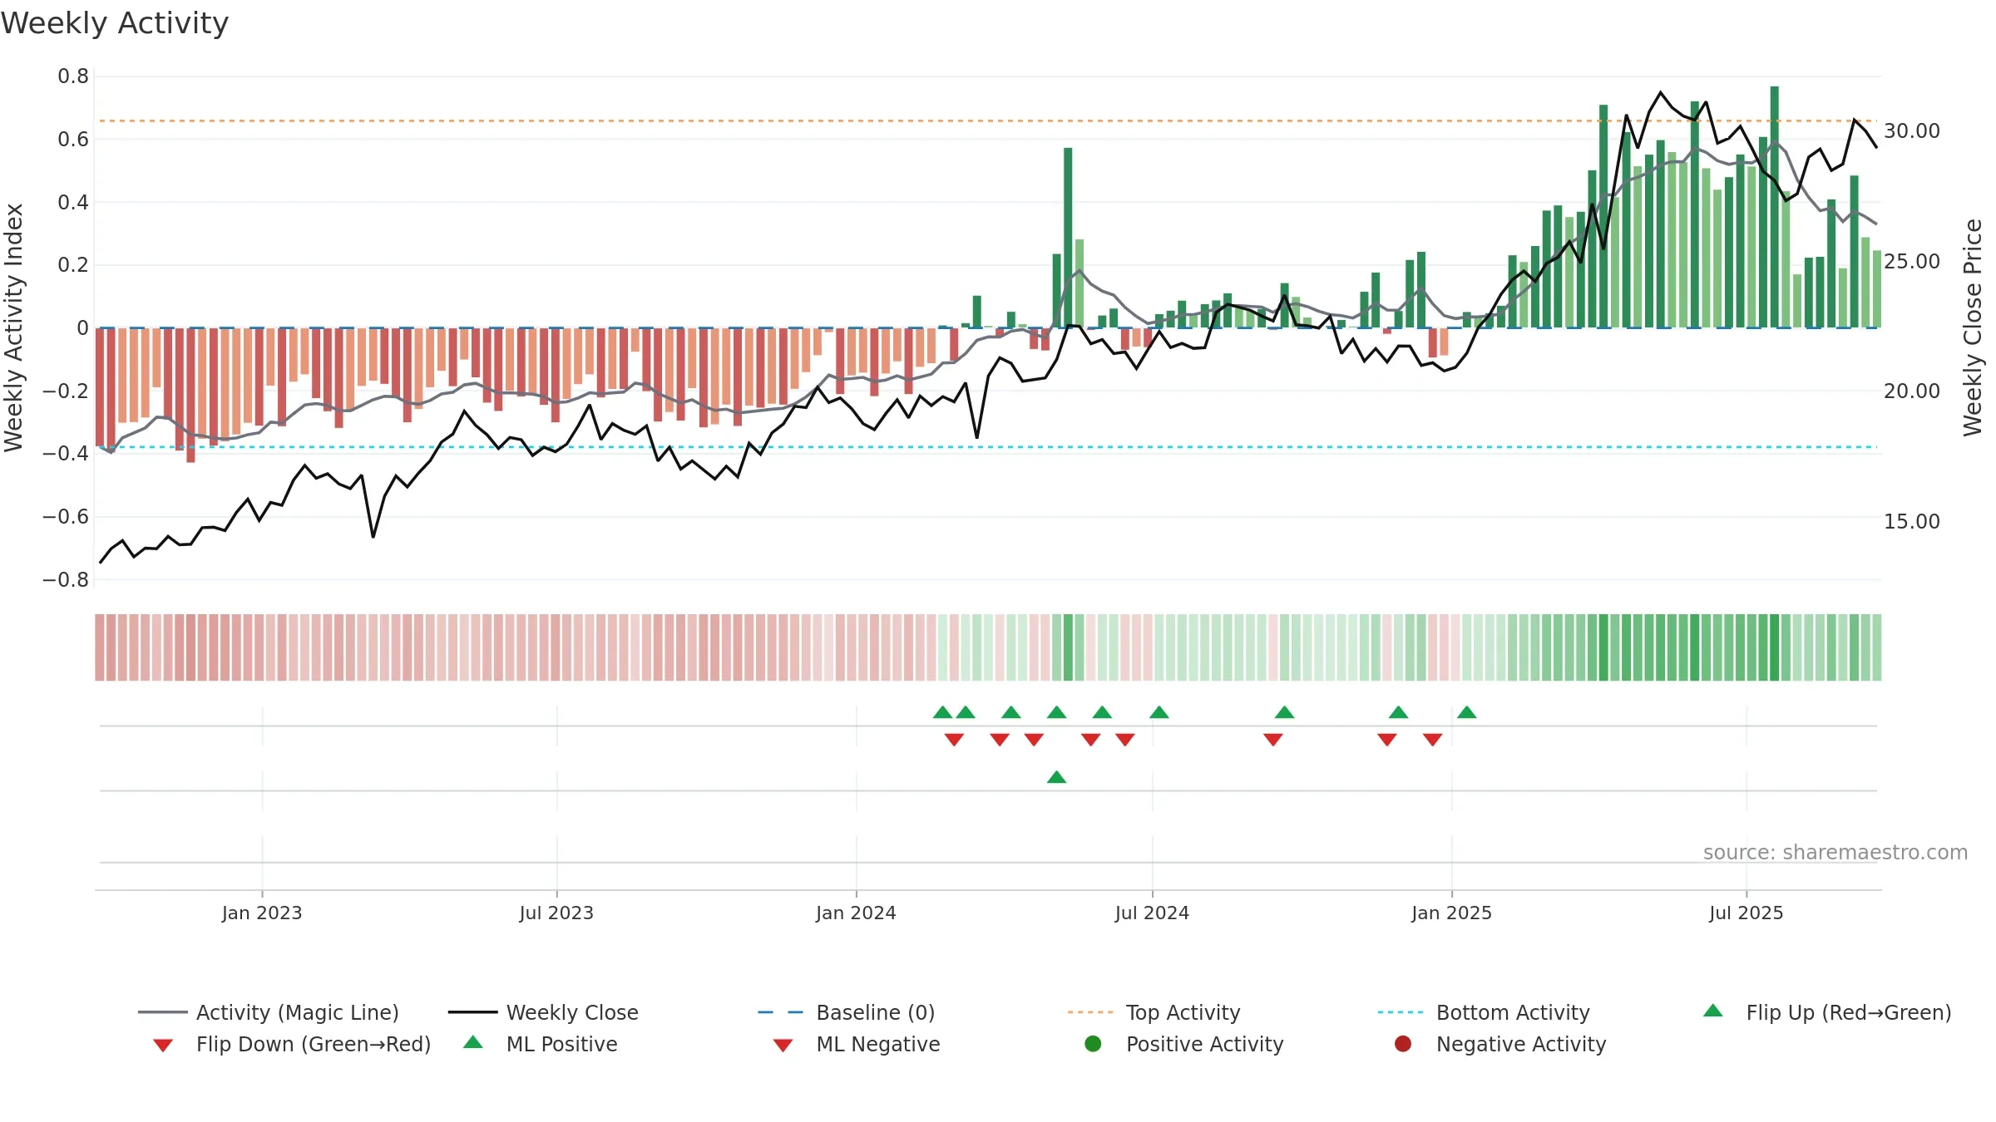Click the green Flip Up legend triangle icon

[1713, 1011]
